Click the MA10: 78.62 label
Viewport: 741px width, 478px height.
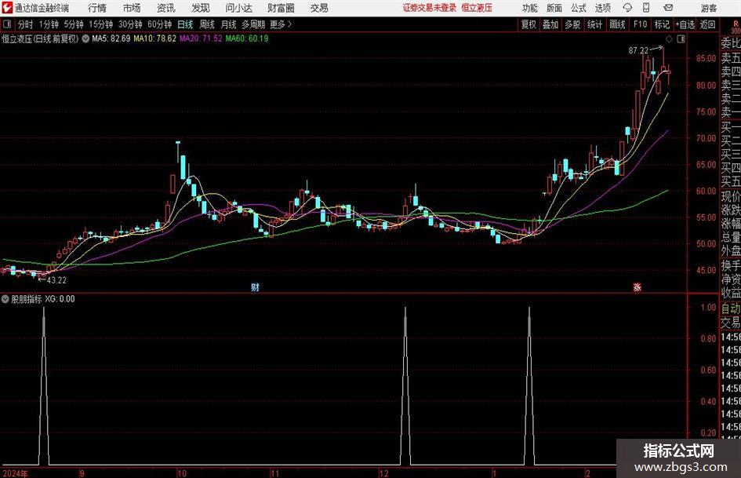click(x=154, y=38)
